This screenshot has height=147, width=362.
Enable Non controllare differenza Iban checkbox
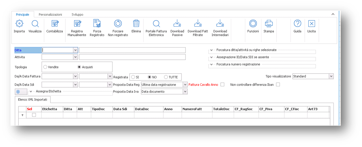(x=278, y=85)
